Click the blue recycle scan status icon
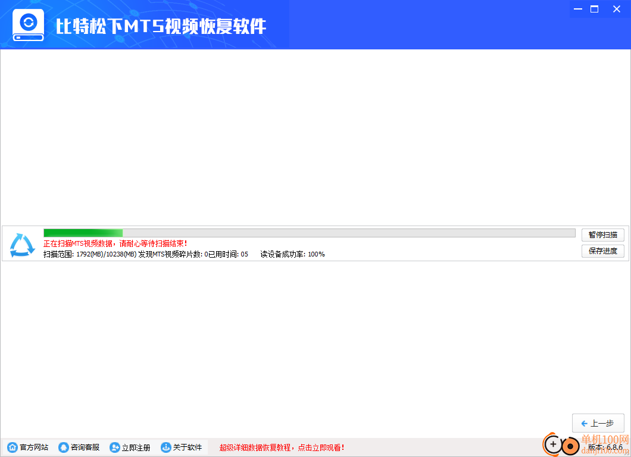Screen dimensions: 631x457 pos(23,245)
